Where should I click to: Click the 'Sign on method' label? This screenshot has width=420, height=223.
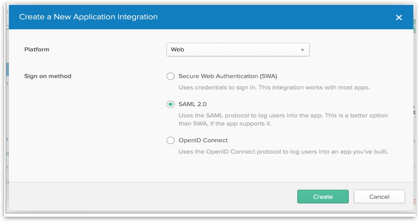48,76
